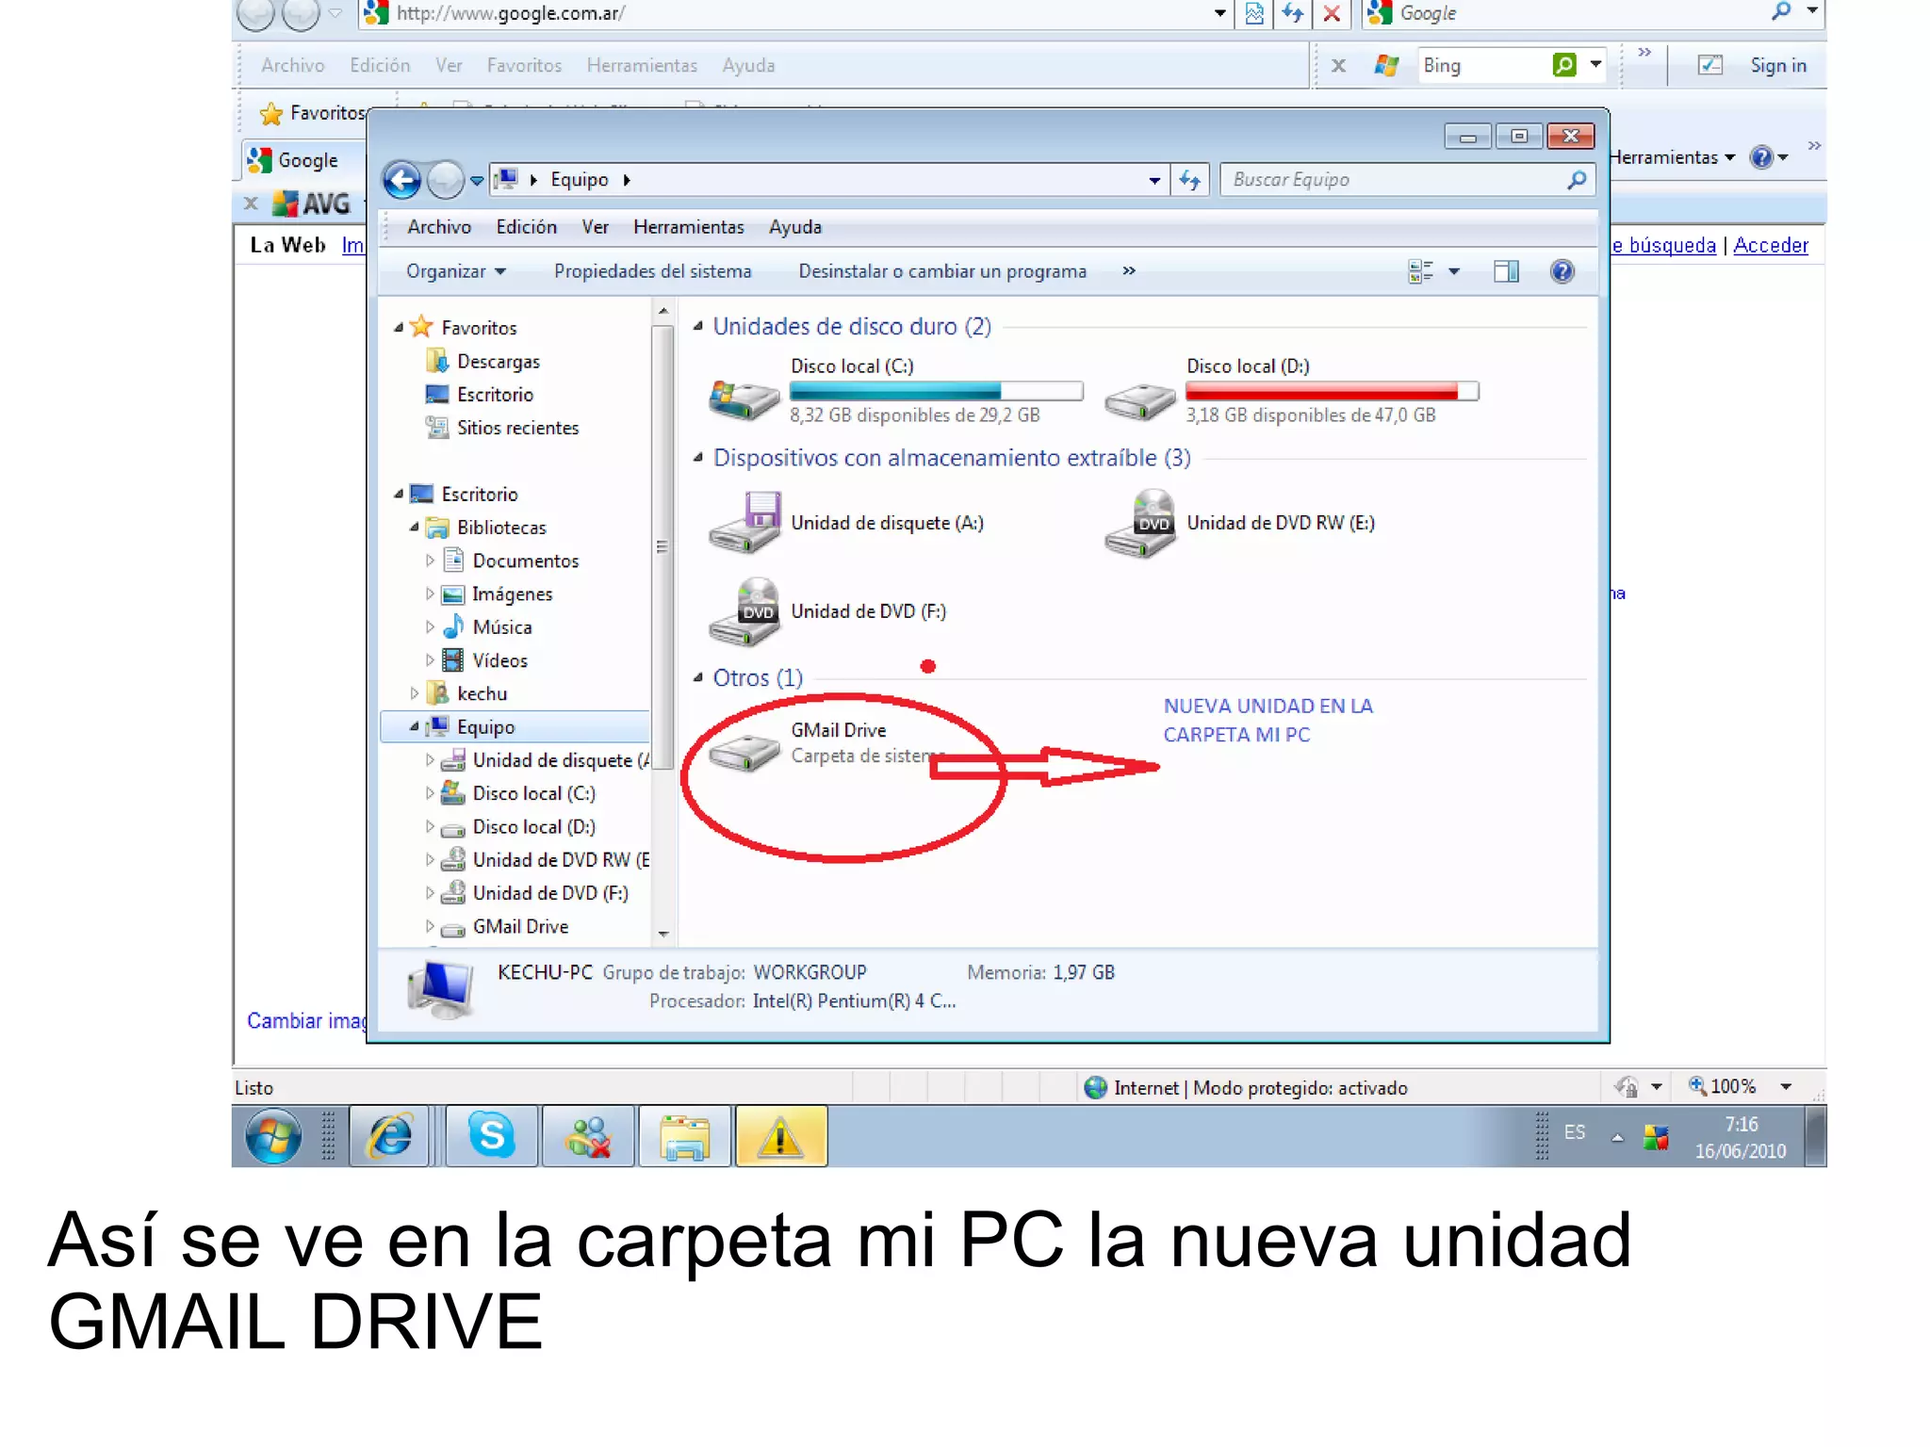
Task: Click browser compatibility view icon
Action: click(x=1254, y=13)
